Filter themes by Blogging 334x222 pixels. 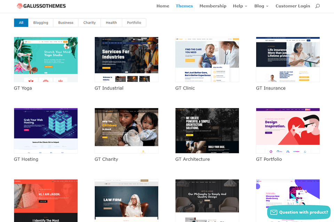41,23
